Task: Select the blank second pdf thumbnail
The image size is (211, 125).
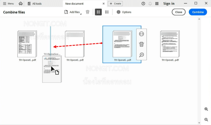Action: [75, 44]
